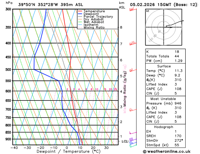Click the 8 km altitude tick label
200x154 pixels.
click(121, 28)
